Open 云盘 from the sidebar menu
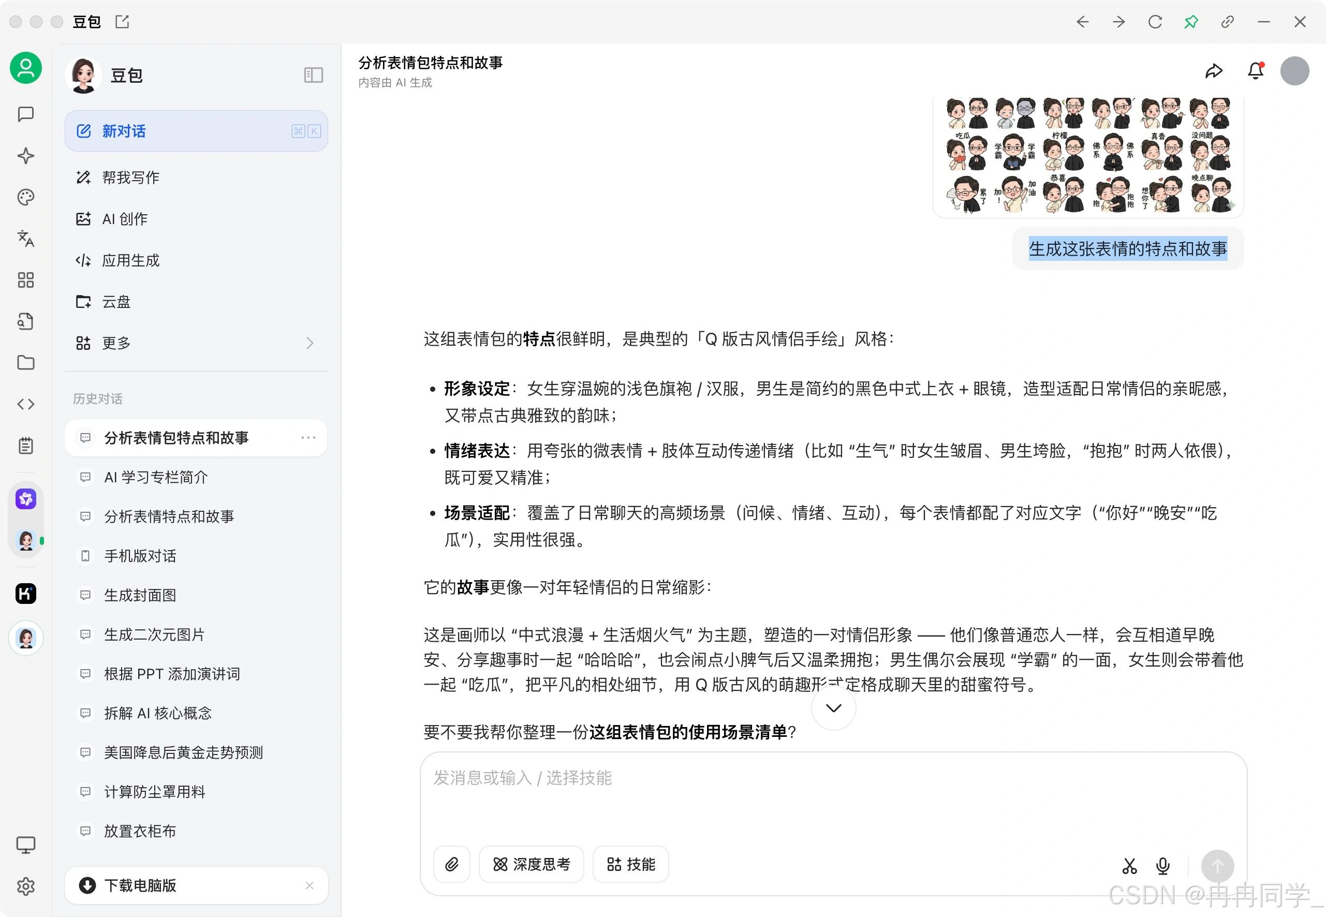Image resolution: width=1326 pixels, height=917 pixels. point(116,302)
